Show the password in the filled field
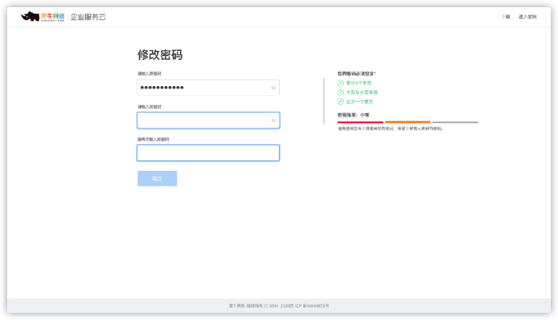This screenshot has height=320, width=558. tap(273, 87)
